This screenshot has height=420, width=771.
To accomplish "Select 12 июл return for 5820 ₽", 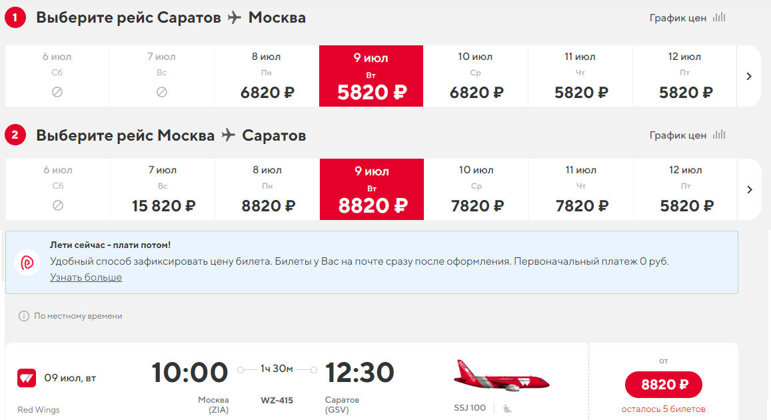I will [x=686, y=189].
